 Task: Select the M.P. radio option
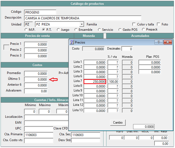tap(26, 30)
